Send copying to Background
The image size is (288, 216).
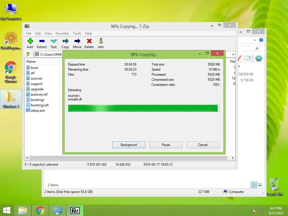coord(129,145)
